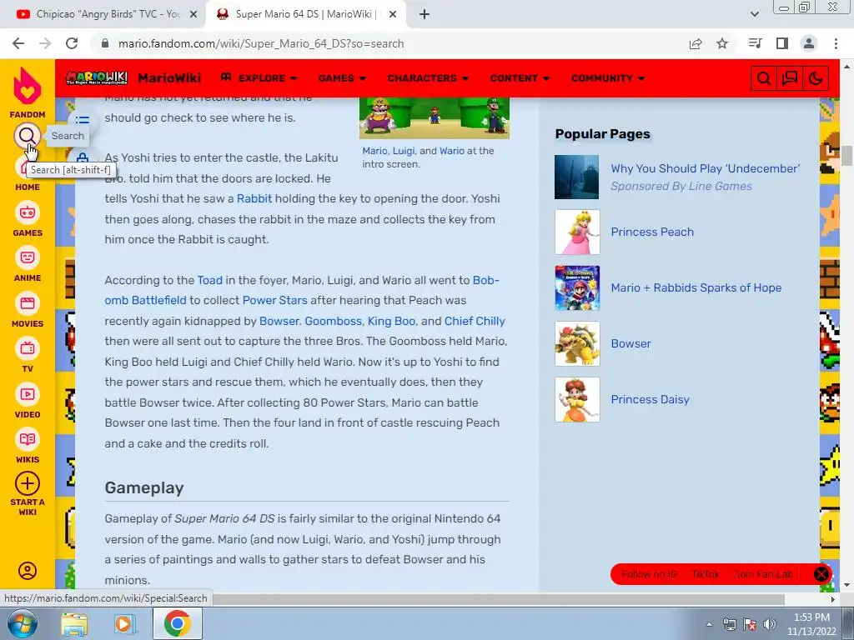854x640 pixels.
Task: Open Chrome side panel icon
Action: pyautogui.click(x=782, y=43)
